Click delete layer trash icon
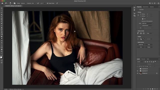This screenshot has height=90, width=160. coord(157,89)
